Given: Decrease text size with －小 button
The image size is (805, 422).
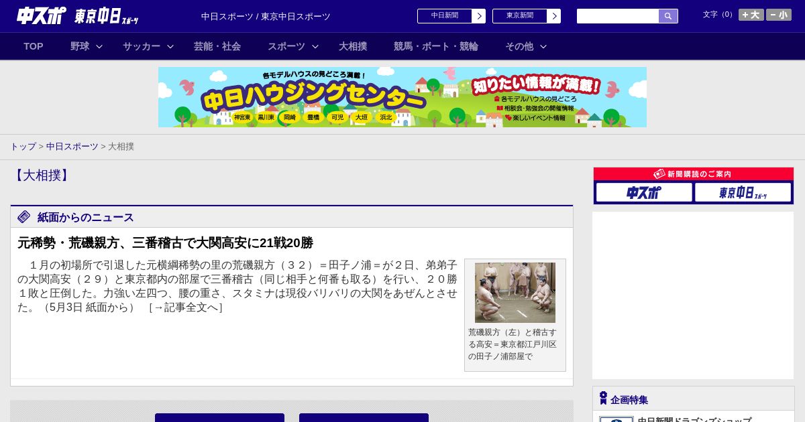Looking at the screenshot, I should click(779, 15).
